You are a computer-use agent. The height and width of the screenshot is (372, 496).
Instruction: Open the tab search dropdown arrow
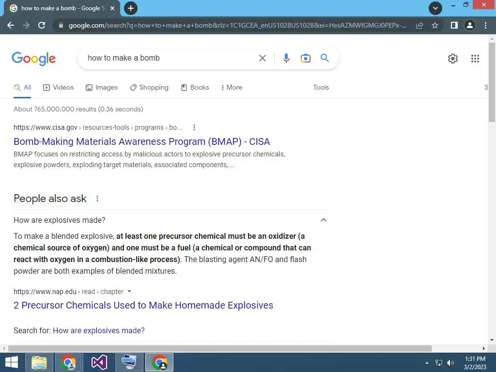435,8
